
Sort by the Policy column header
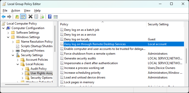pyautogui.click(x=103, y=24)
